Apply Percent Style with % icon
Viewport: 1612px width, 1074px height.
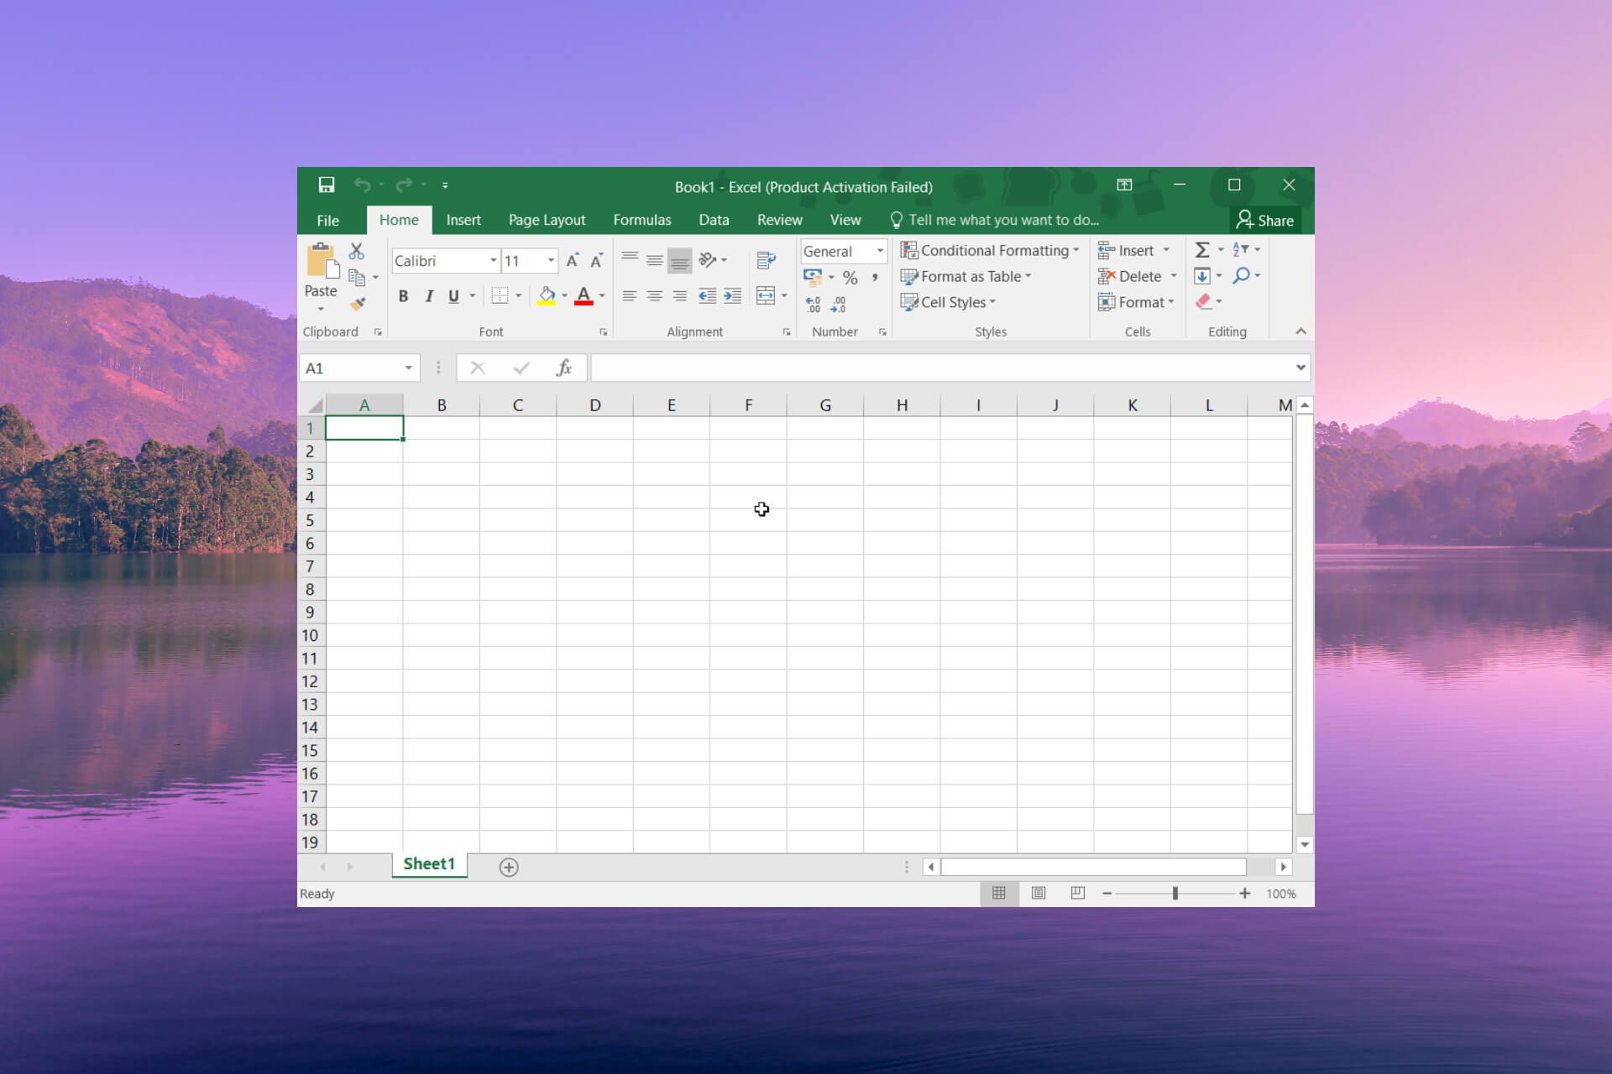850,277
